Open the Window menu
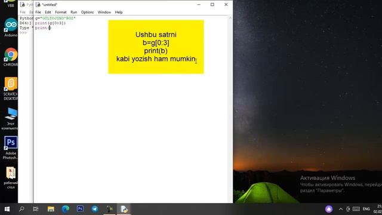Viewport: 382px width, 215px height. click(104, 12)
